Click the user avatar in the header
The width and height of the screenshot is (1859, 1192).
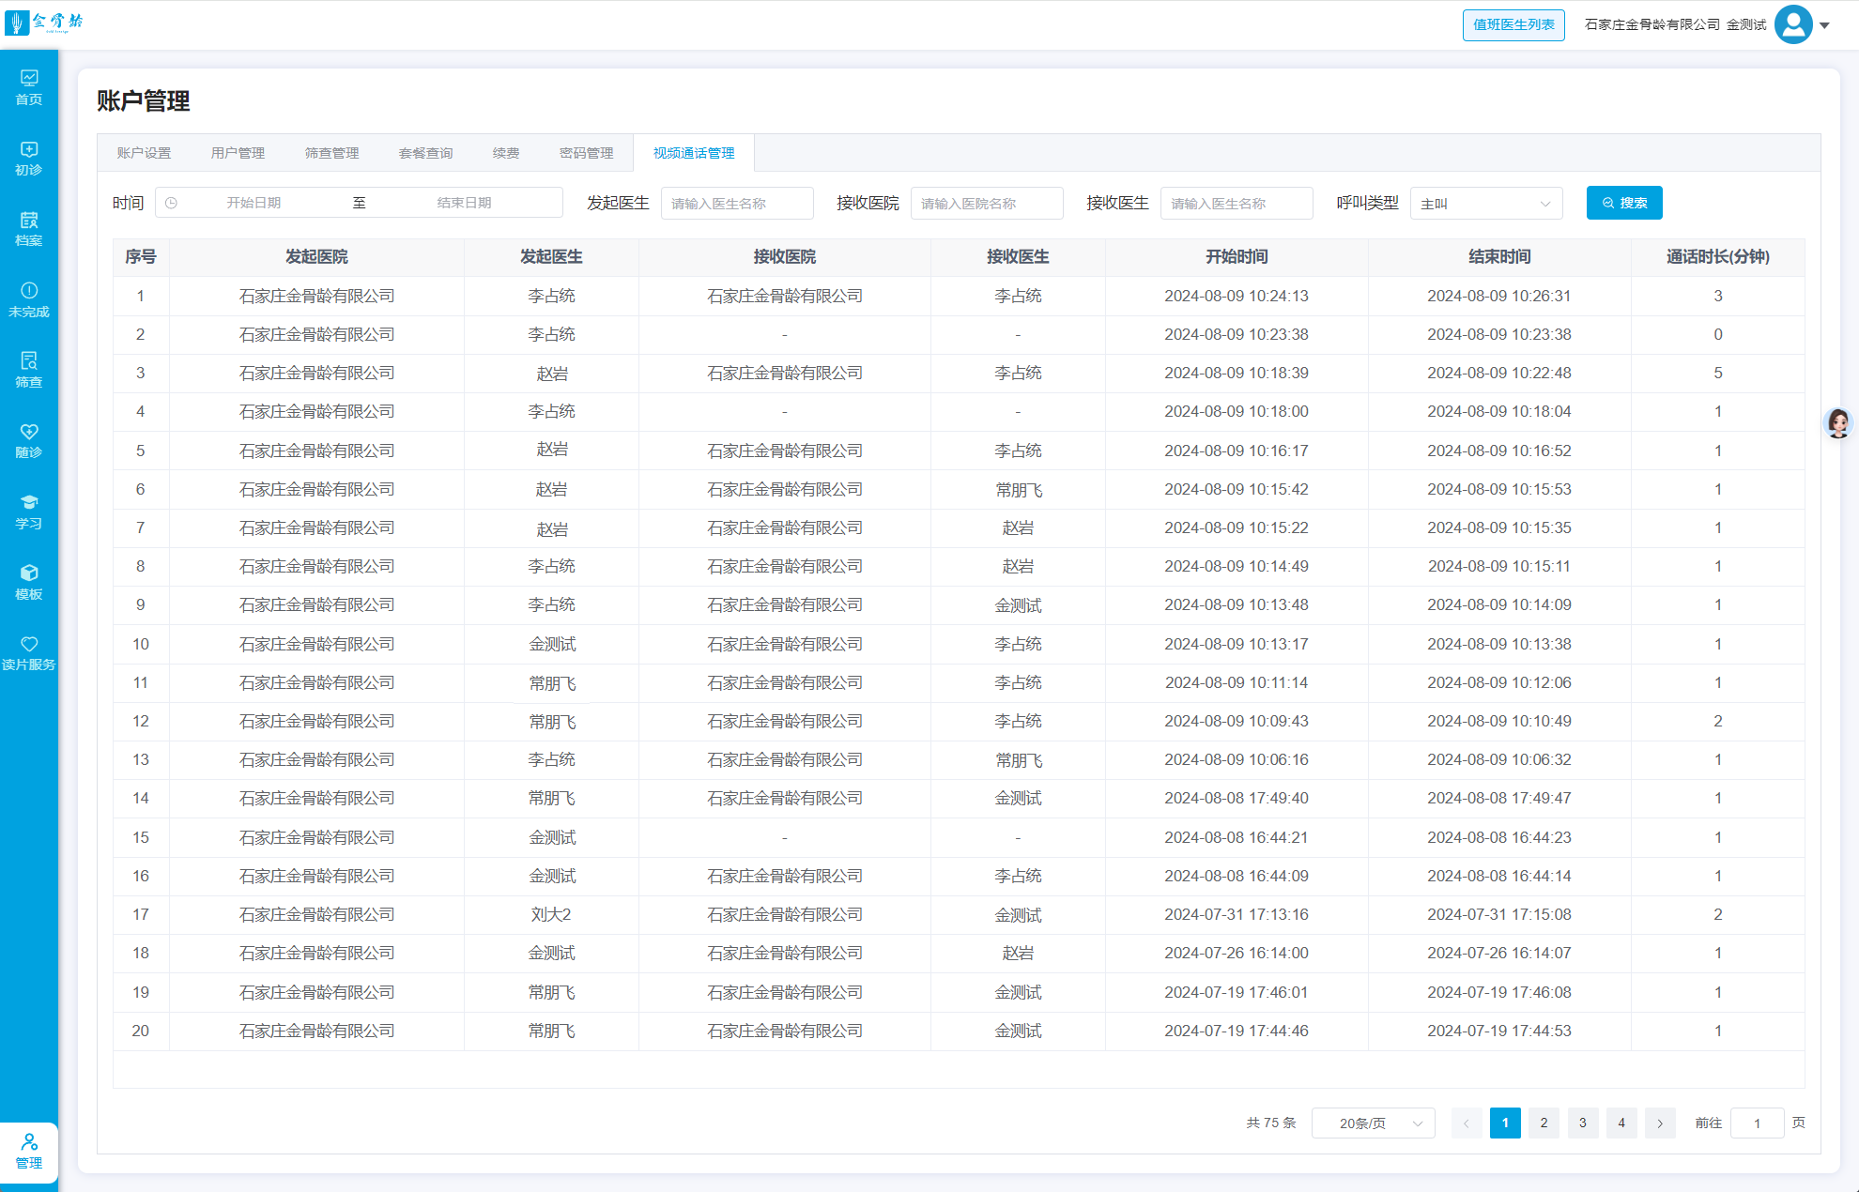[1793, 24]
